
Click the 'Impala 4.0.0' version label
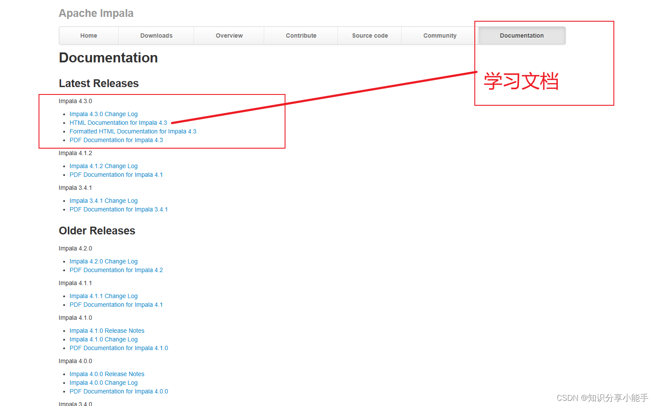[75, 361]
